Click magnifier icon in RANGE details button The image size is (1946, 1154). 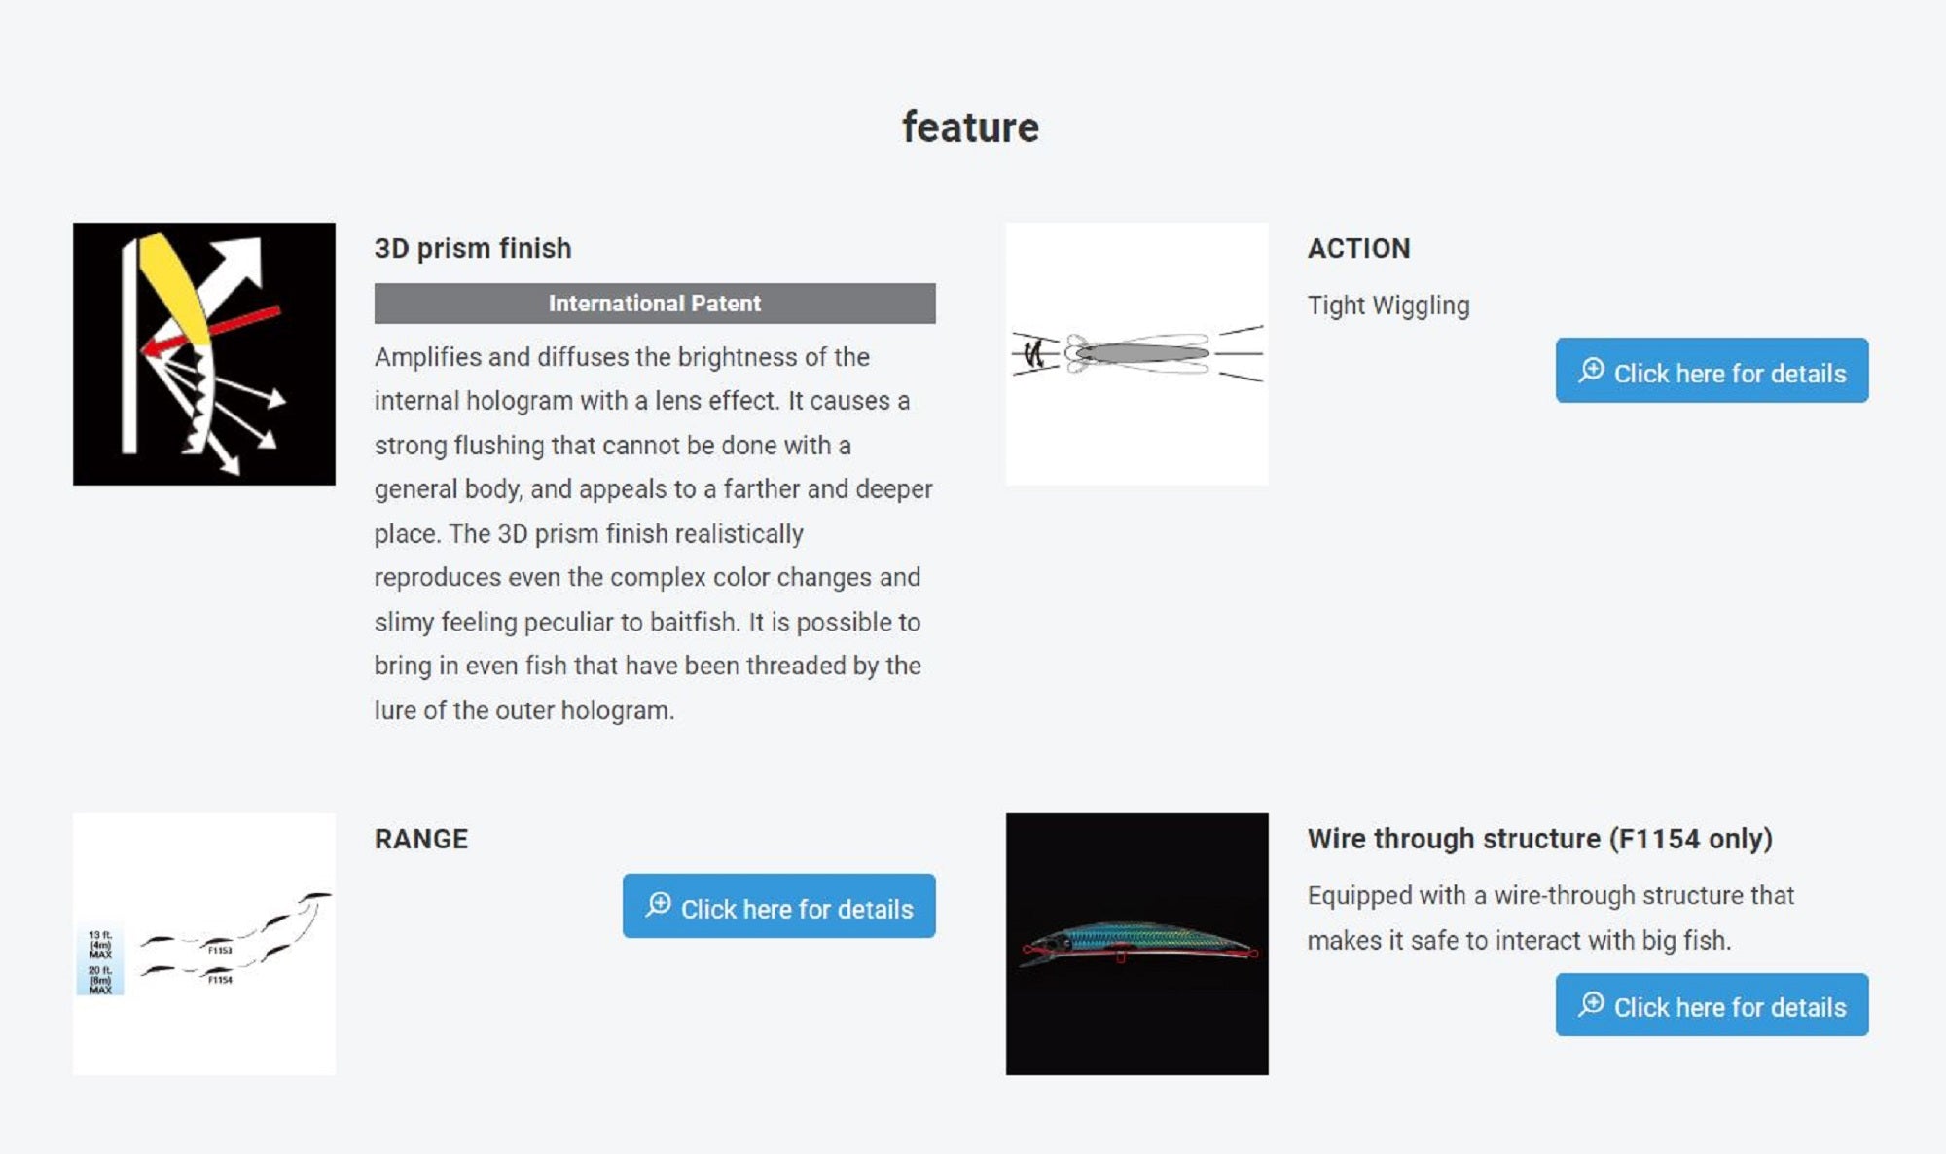pyautogui.click(x=659, y=905)
